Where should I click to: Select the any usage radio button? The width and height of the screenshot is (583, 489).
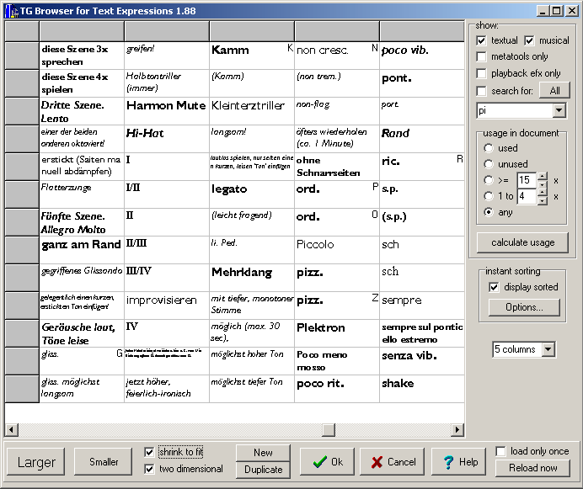[x=489, y=212]
